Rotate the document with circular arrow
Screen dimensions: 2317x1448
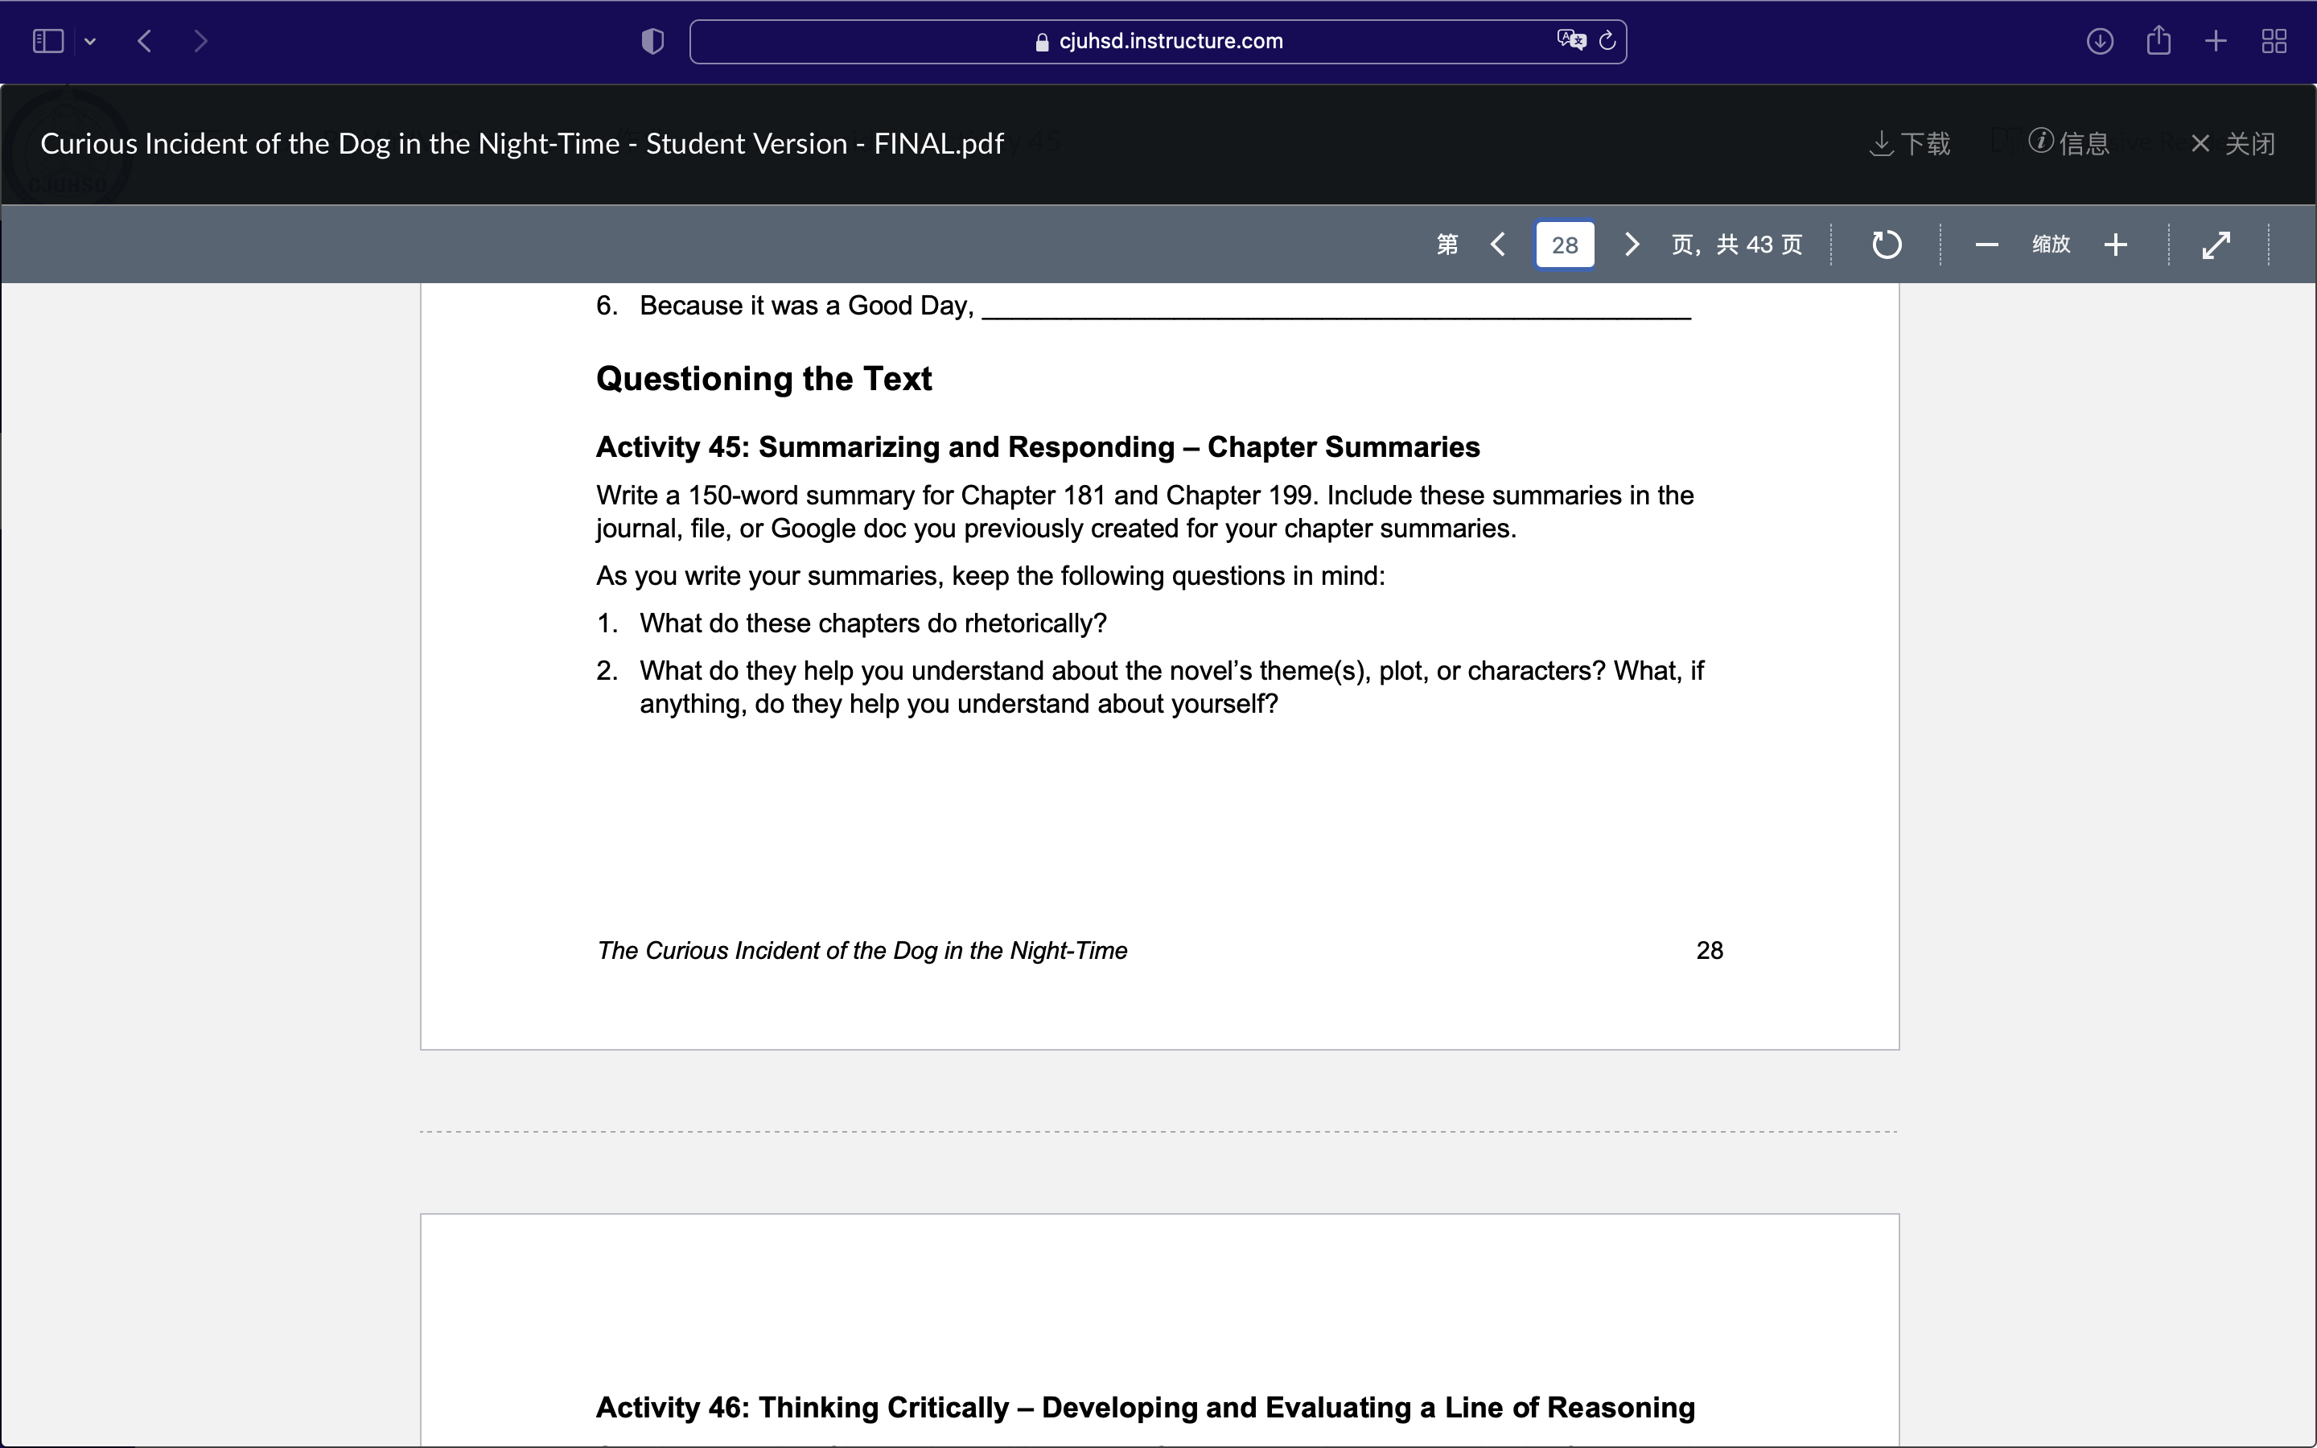pyautogui.click(x=1886, y=245)
